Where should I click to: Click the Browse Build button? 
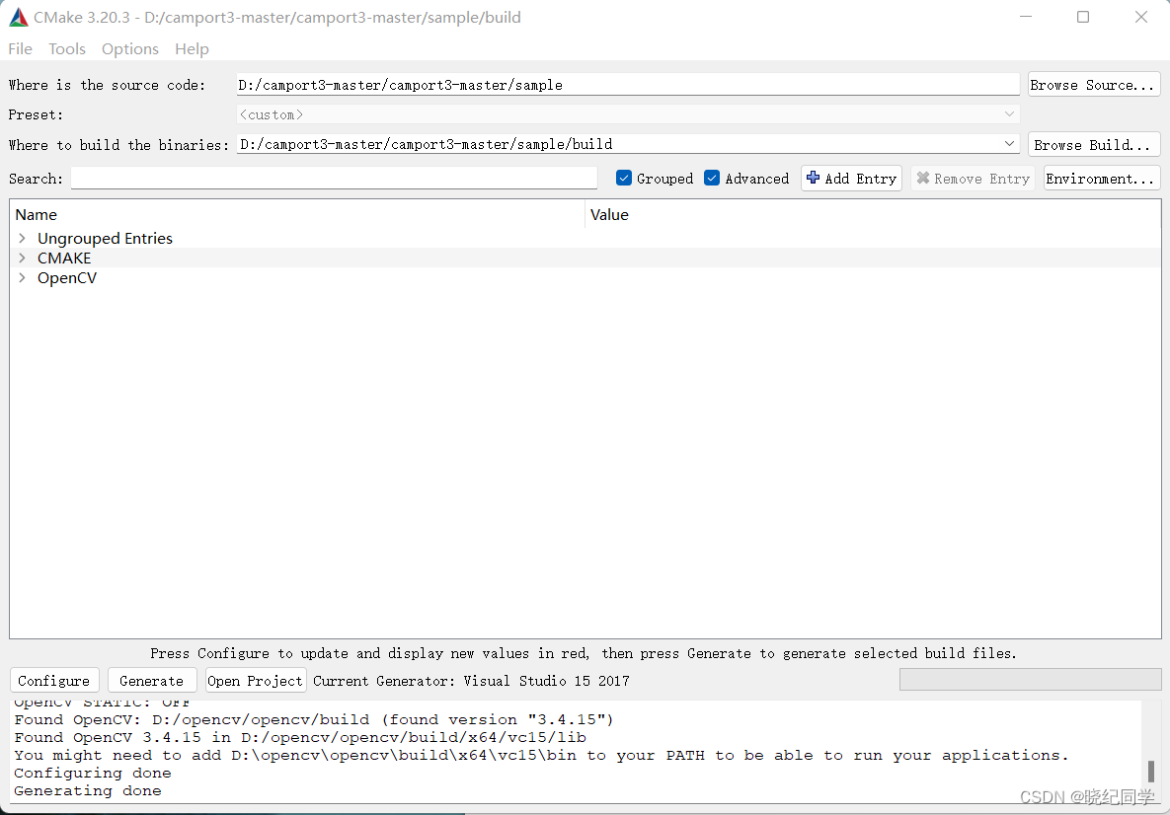[1093, 145]
